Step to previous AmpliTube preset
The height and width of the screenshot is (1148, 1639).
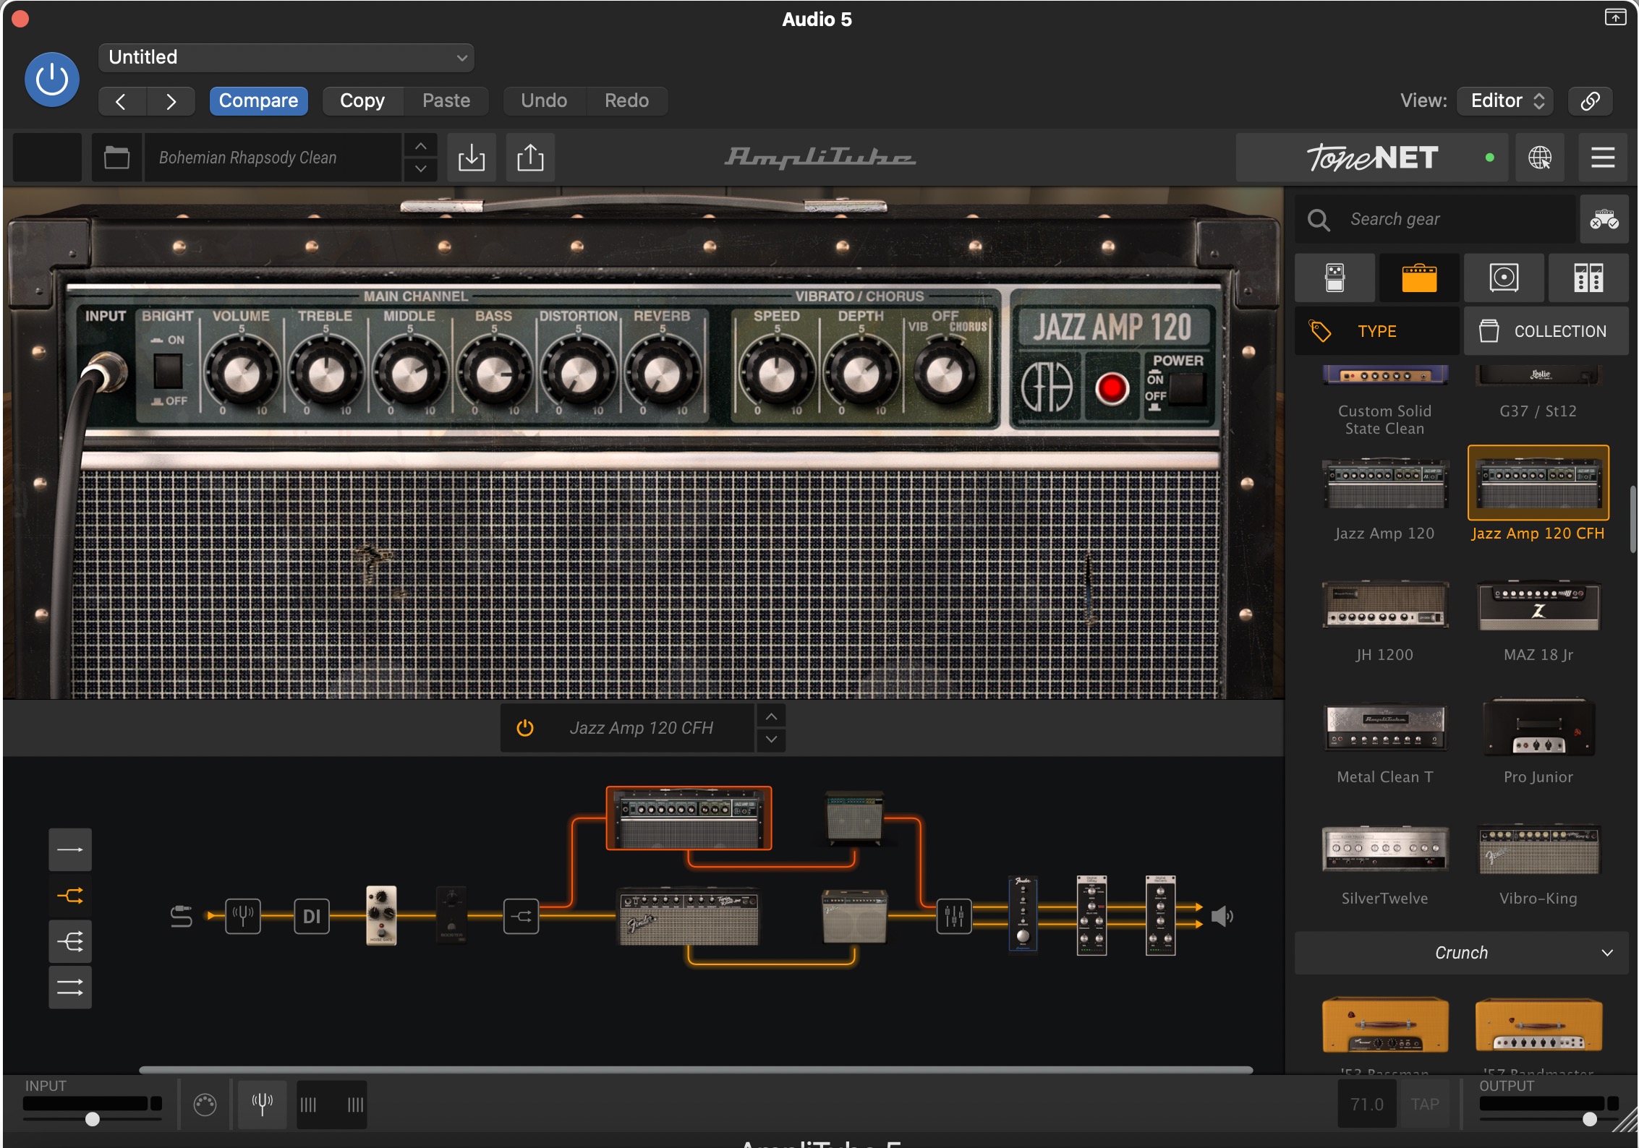(x=420, y=145)
